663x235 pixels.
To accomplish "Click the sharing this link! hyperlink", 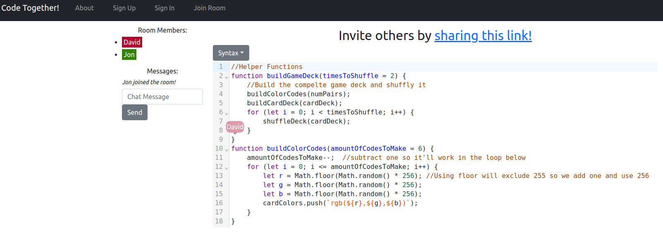I will point(483,36).
